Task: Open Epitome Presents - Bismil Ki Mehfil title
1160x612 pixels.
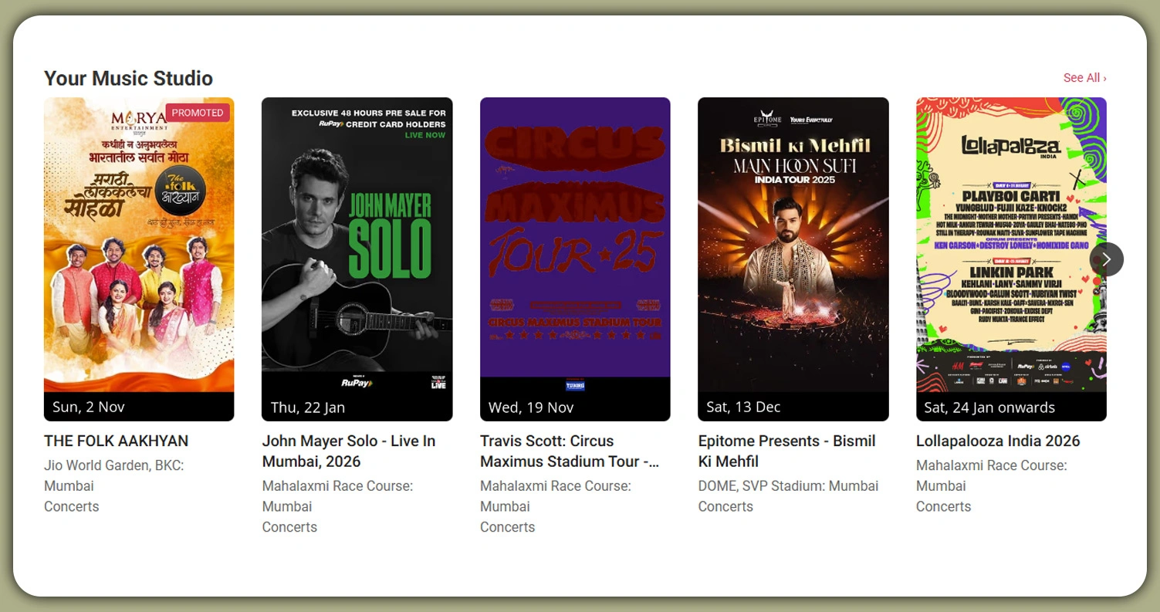Action: [x=786, y=451]
